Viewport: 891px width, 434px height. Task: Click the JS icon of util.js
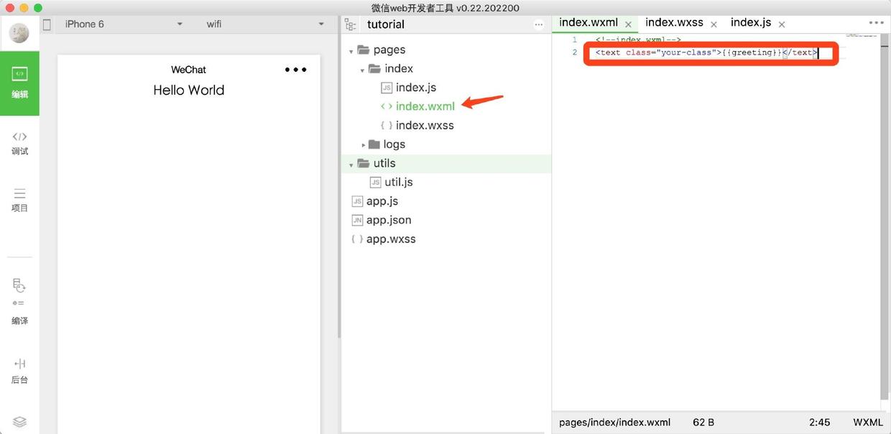click(375, 183)
